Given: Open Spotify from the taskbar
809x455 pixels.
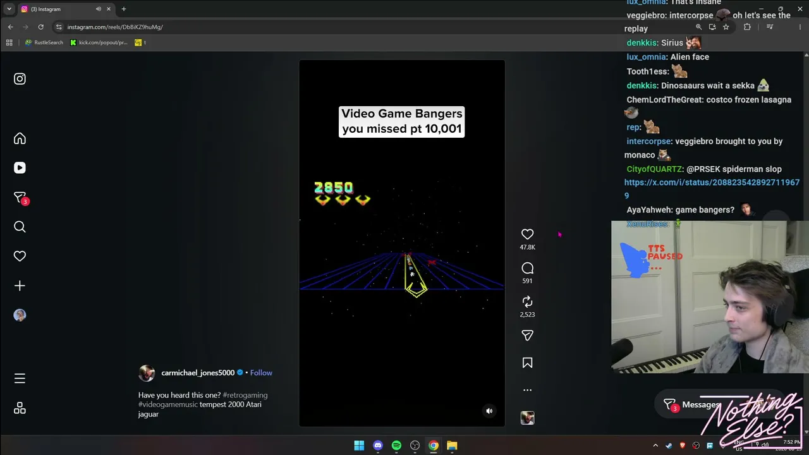Looking at the screenshot, I should [x=396, y=446].
